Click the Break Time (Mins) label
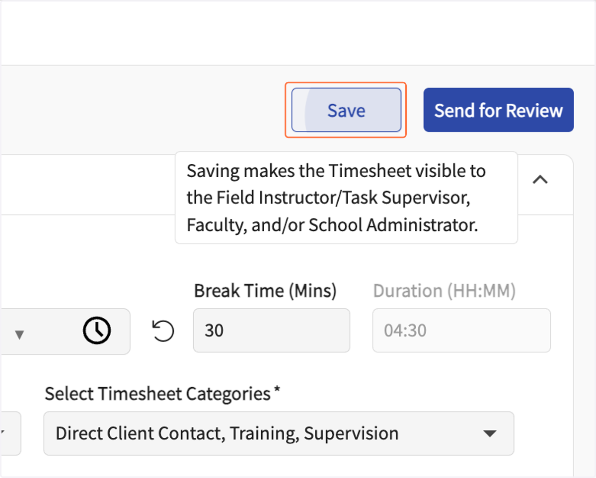 (265, 291)
